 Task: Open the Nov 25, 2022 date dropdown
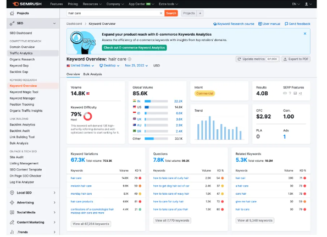136,65
